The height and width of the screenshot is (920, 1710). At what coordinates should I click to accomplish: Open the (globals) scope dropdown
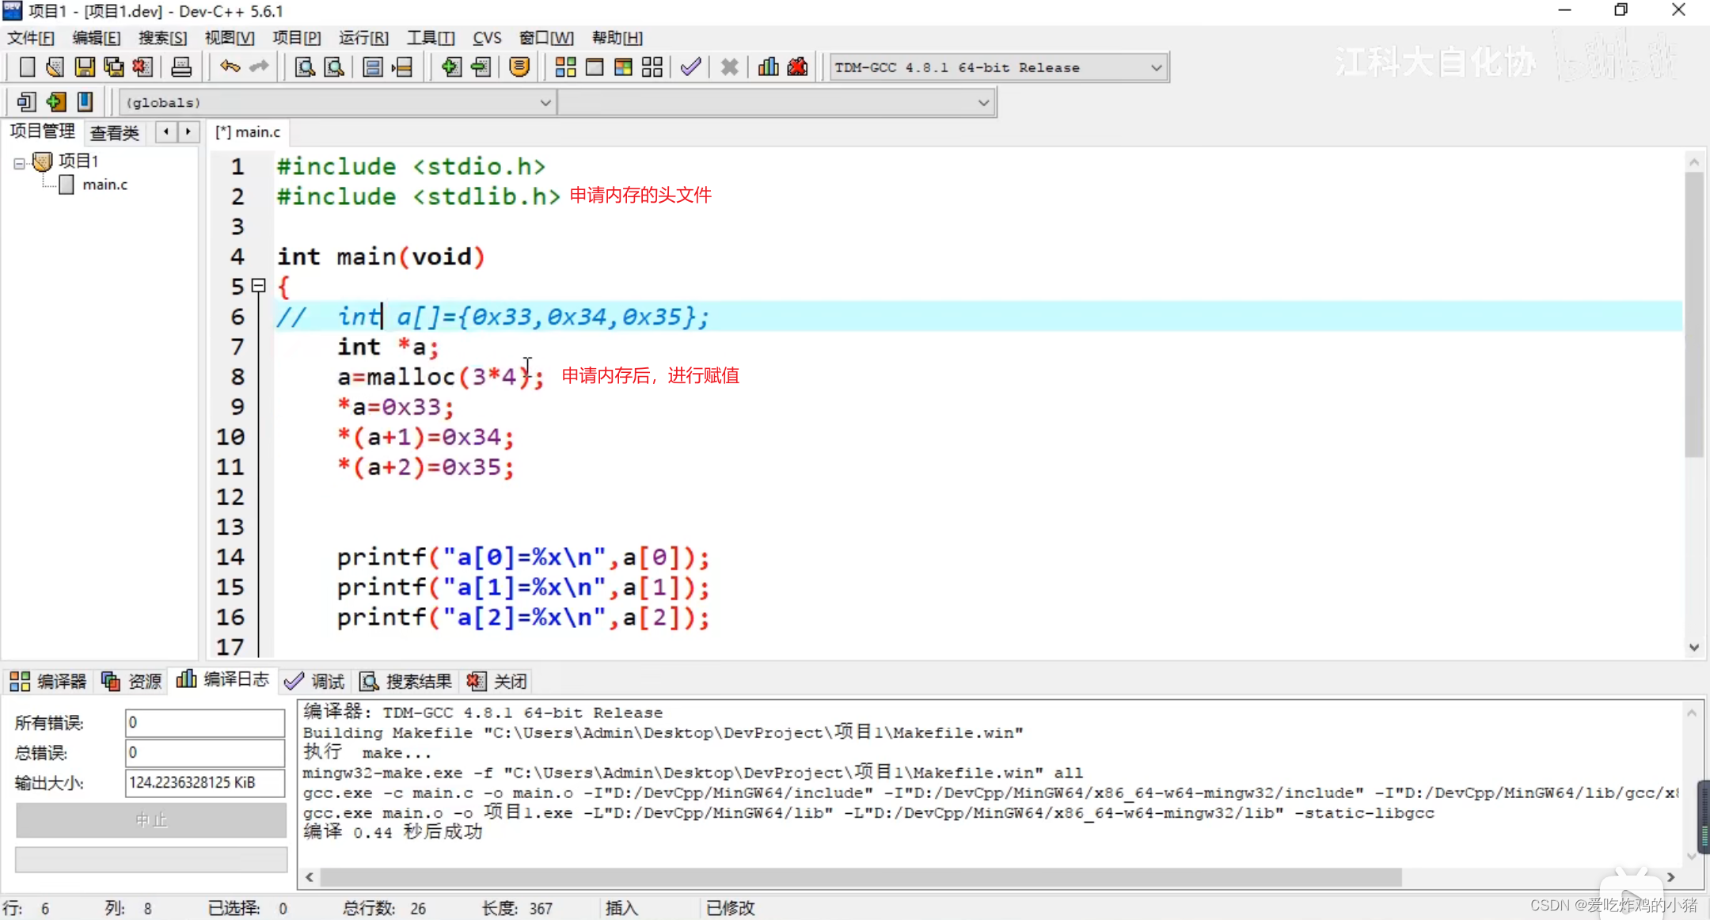tap(545, 103)
